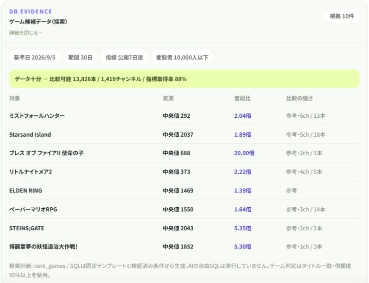Viewport: 369px width, 283px height.
Task: Click the 1.89倍 ratio
Action: click(x=243, y=134)
